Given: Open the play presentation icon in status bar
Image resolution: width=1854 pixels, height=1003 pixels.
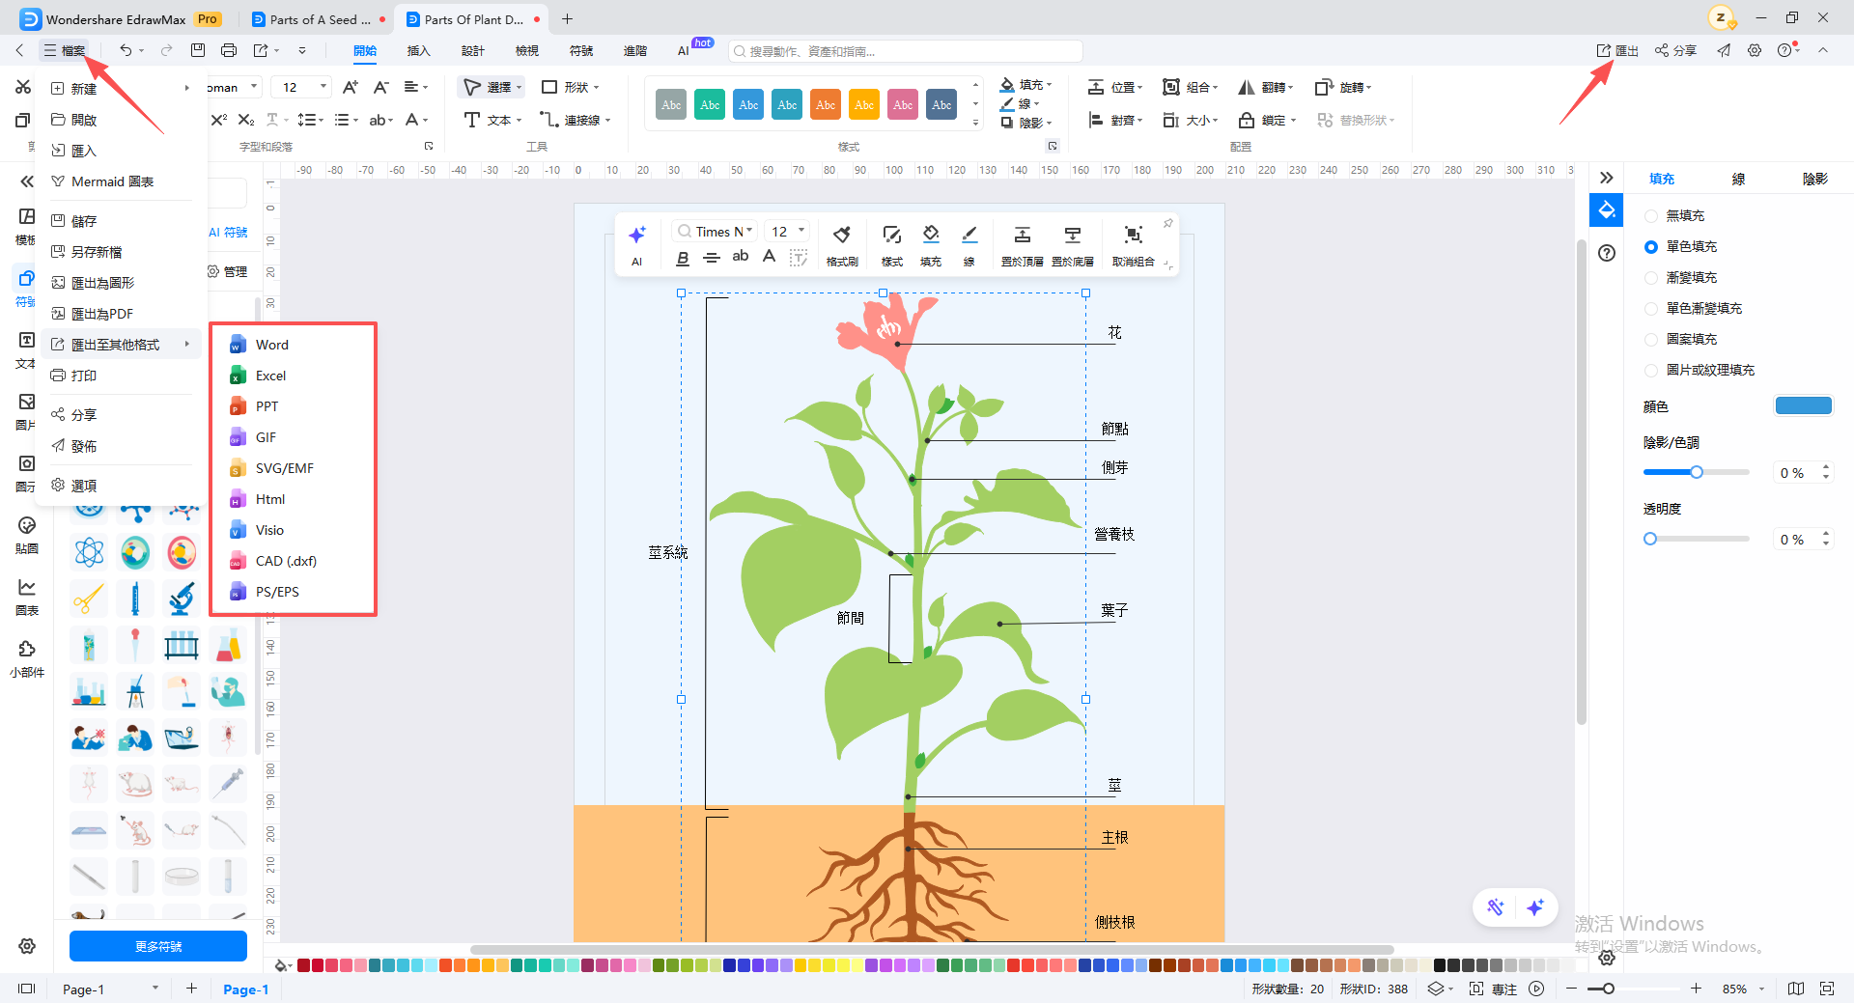Looking at the screenshot, I should [1536, 989].
